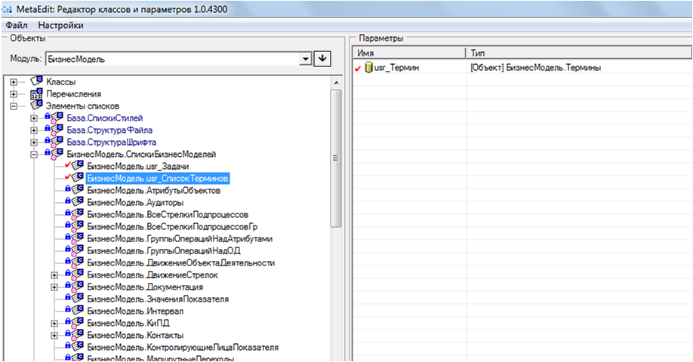693x362 pixels.
Task: Click the Классы tree node icon
Action: (x=36, y=81)
